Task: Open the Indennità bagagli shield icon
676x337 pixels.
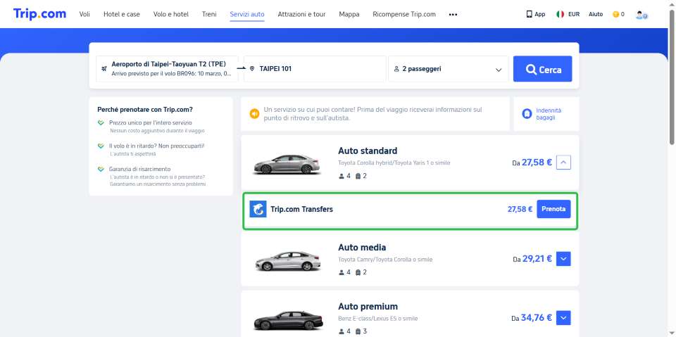Action: coord(526,114)
